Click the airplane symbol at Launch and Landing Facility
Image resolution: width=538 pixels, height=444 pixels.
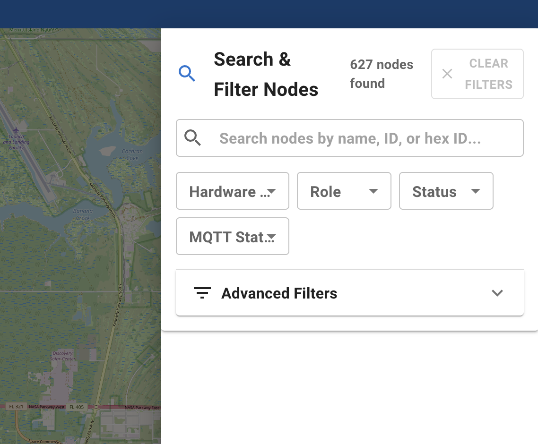pos(17,131)
